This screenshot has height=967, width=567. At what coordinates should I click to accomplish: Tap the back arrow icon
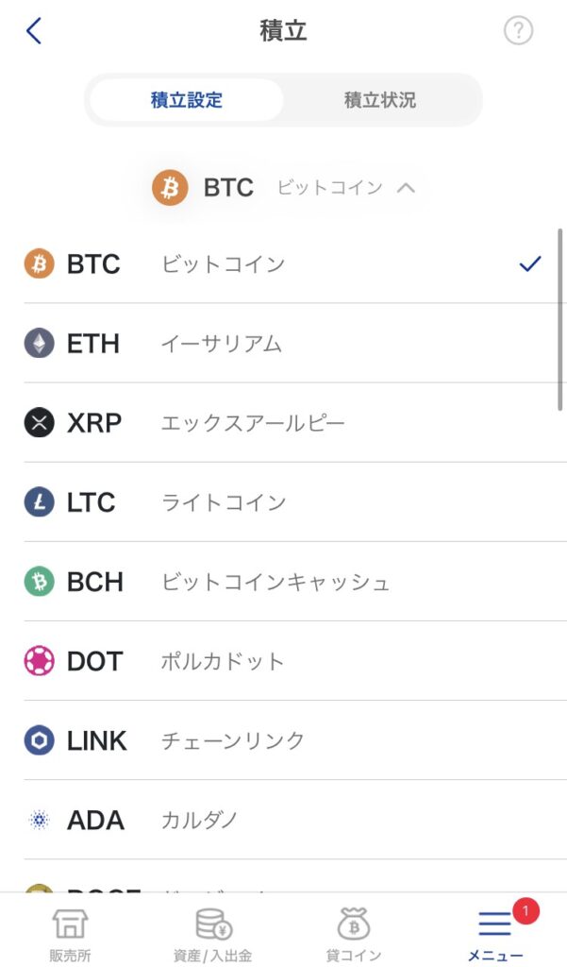point(34,31)
